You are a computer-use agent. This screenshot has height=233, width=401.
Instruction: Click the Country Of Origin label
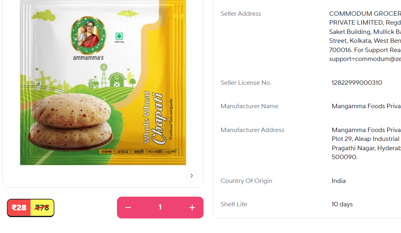(246, 181)
